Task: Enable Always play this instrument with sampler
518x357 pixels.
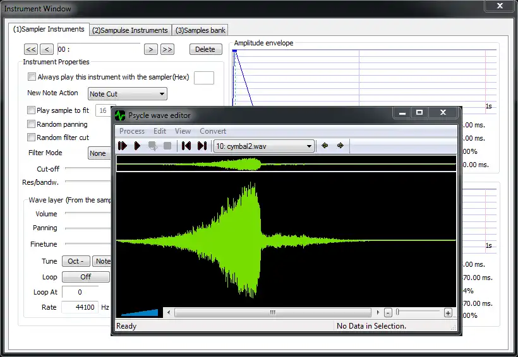Action: click(32, 77)
